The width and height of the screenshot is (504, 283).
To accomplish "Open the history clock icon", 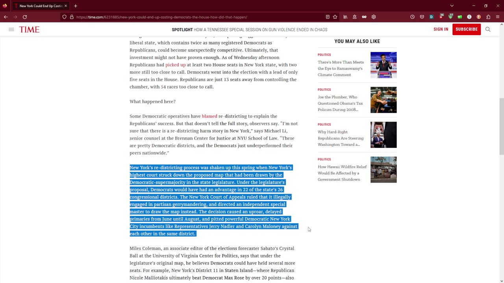I will click(412, 17).
